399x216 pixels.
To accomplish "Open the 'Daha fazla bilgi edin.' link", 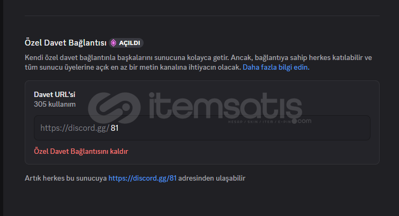I will [276, 67].
